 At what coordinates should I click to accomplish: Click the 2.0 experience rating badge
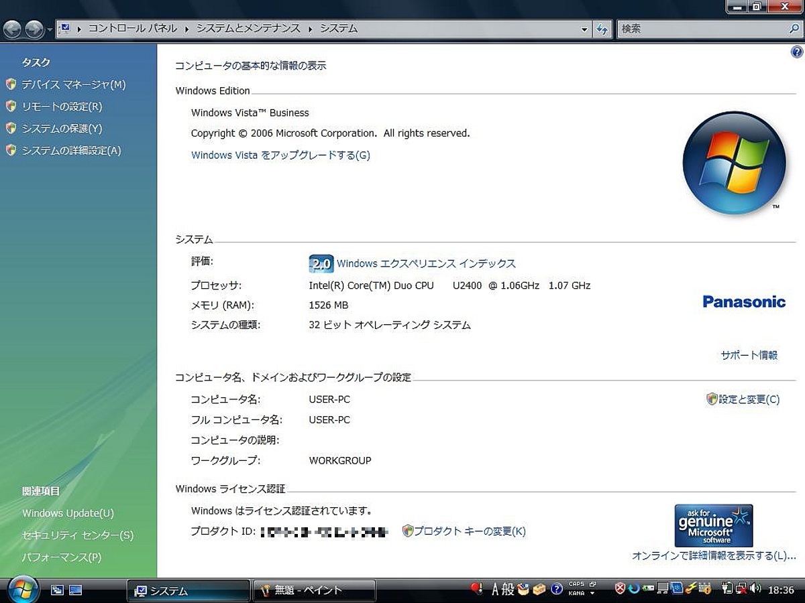click(x=321, y=264)
